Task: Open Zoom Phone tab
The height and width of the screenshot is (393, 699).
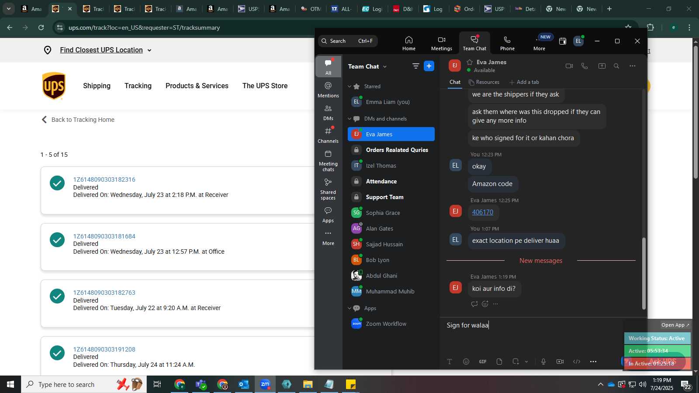Action: coord(507,43)
